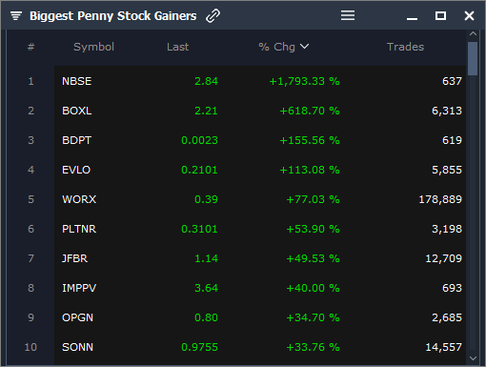Select the SONN symbol
This screenshot has height=367, width=486.
(77, 347)
